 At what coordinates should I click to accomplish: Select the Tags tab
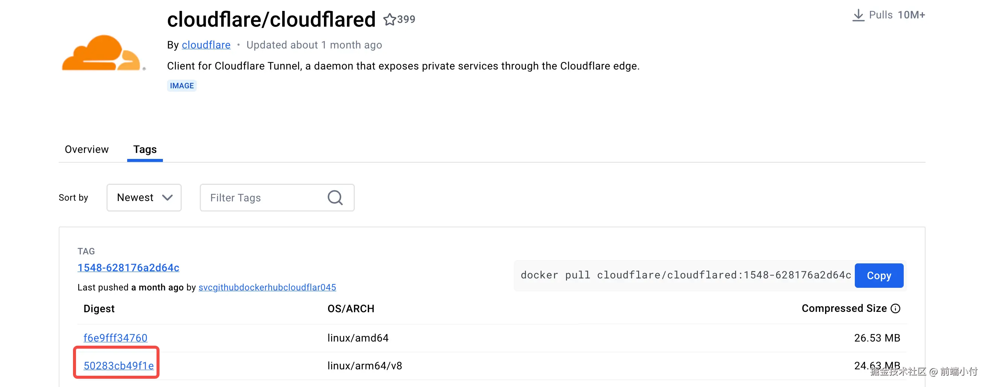[x=145, y=150]
